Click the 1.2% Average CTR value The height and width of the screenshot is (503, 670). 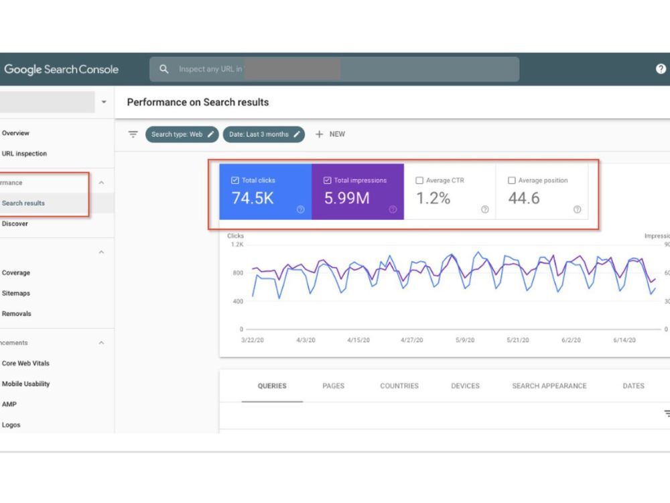point(433,198)
